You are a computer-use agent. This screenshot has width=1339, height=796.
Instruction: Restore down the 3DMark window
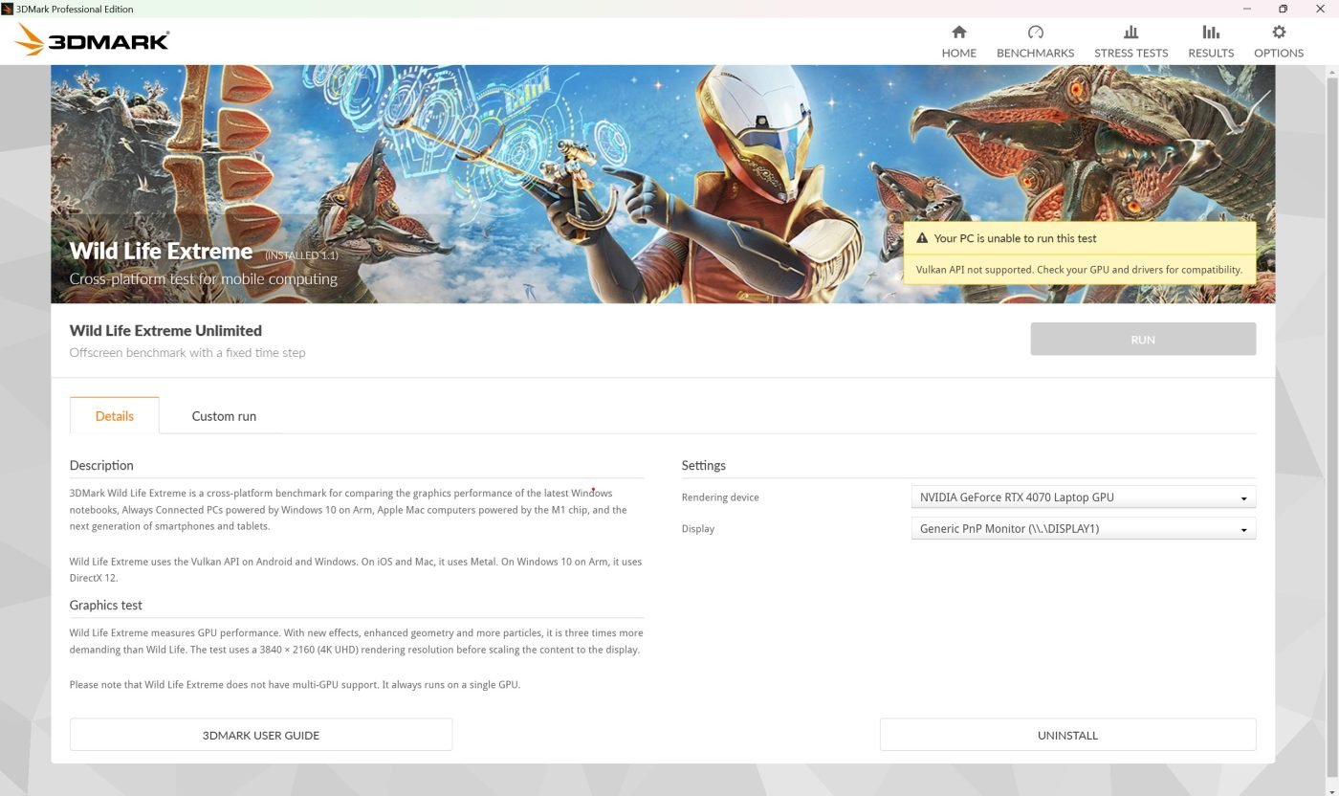(x=1283, y=9)
